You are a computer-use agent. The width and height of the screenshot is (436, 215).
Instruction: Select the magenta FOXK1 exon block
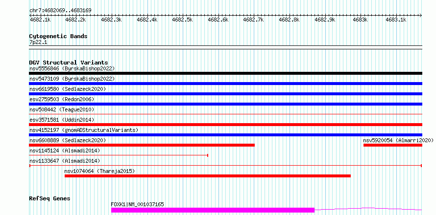pyautogui.click(x=213, y=210)
